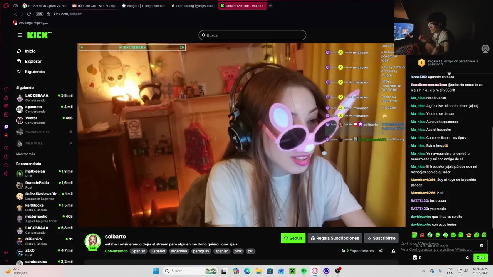
Task: Switch to Cam Chat with Strangers tab
Action: tap(94, 6)
